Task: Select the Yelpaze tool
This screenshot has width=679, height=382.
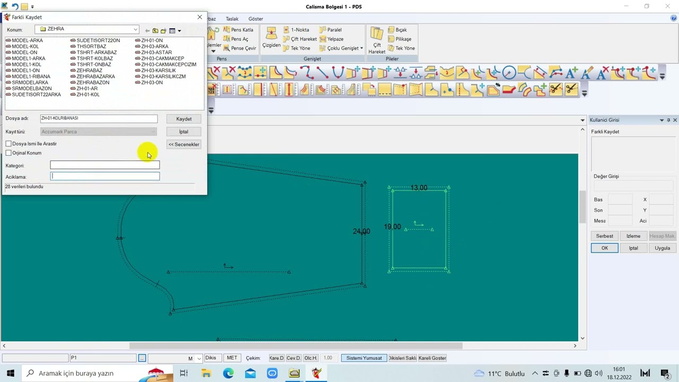Action: tap(332, 39)
